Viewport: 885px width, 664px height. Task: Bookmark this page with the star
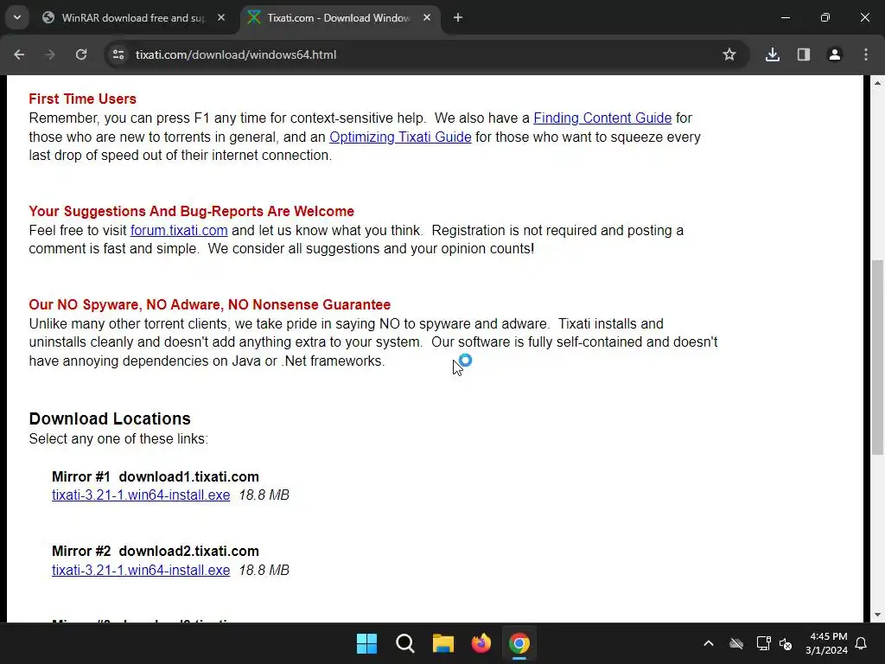[729, 54]
